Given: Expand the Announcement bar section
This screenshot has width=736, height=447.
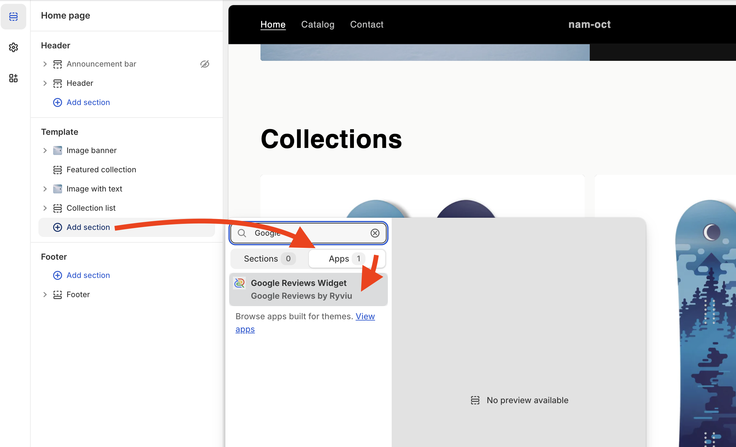Looking at the screenshot, I should tap(45, 64).
